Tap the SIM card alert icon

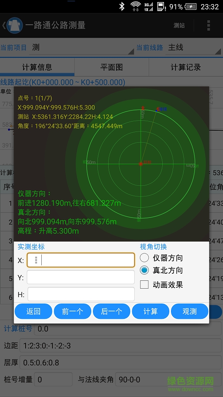[x=161, y=7]
